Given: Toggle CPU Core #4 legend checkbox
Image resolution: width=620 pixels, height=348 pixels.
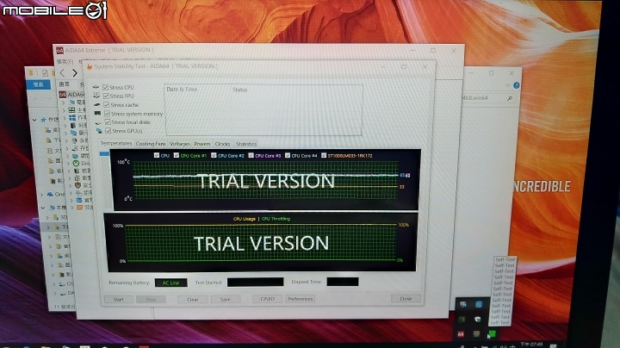Looking at the screenshot, I should click(288, 155).
